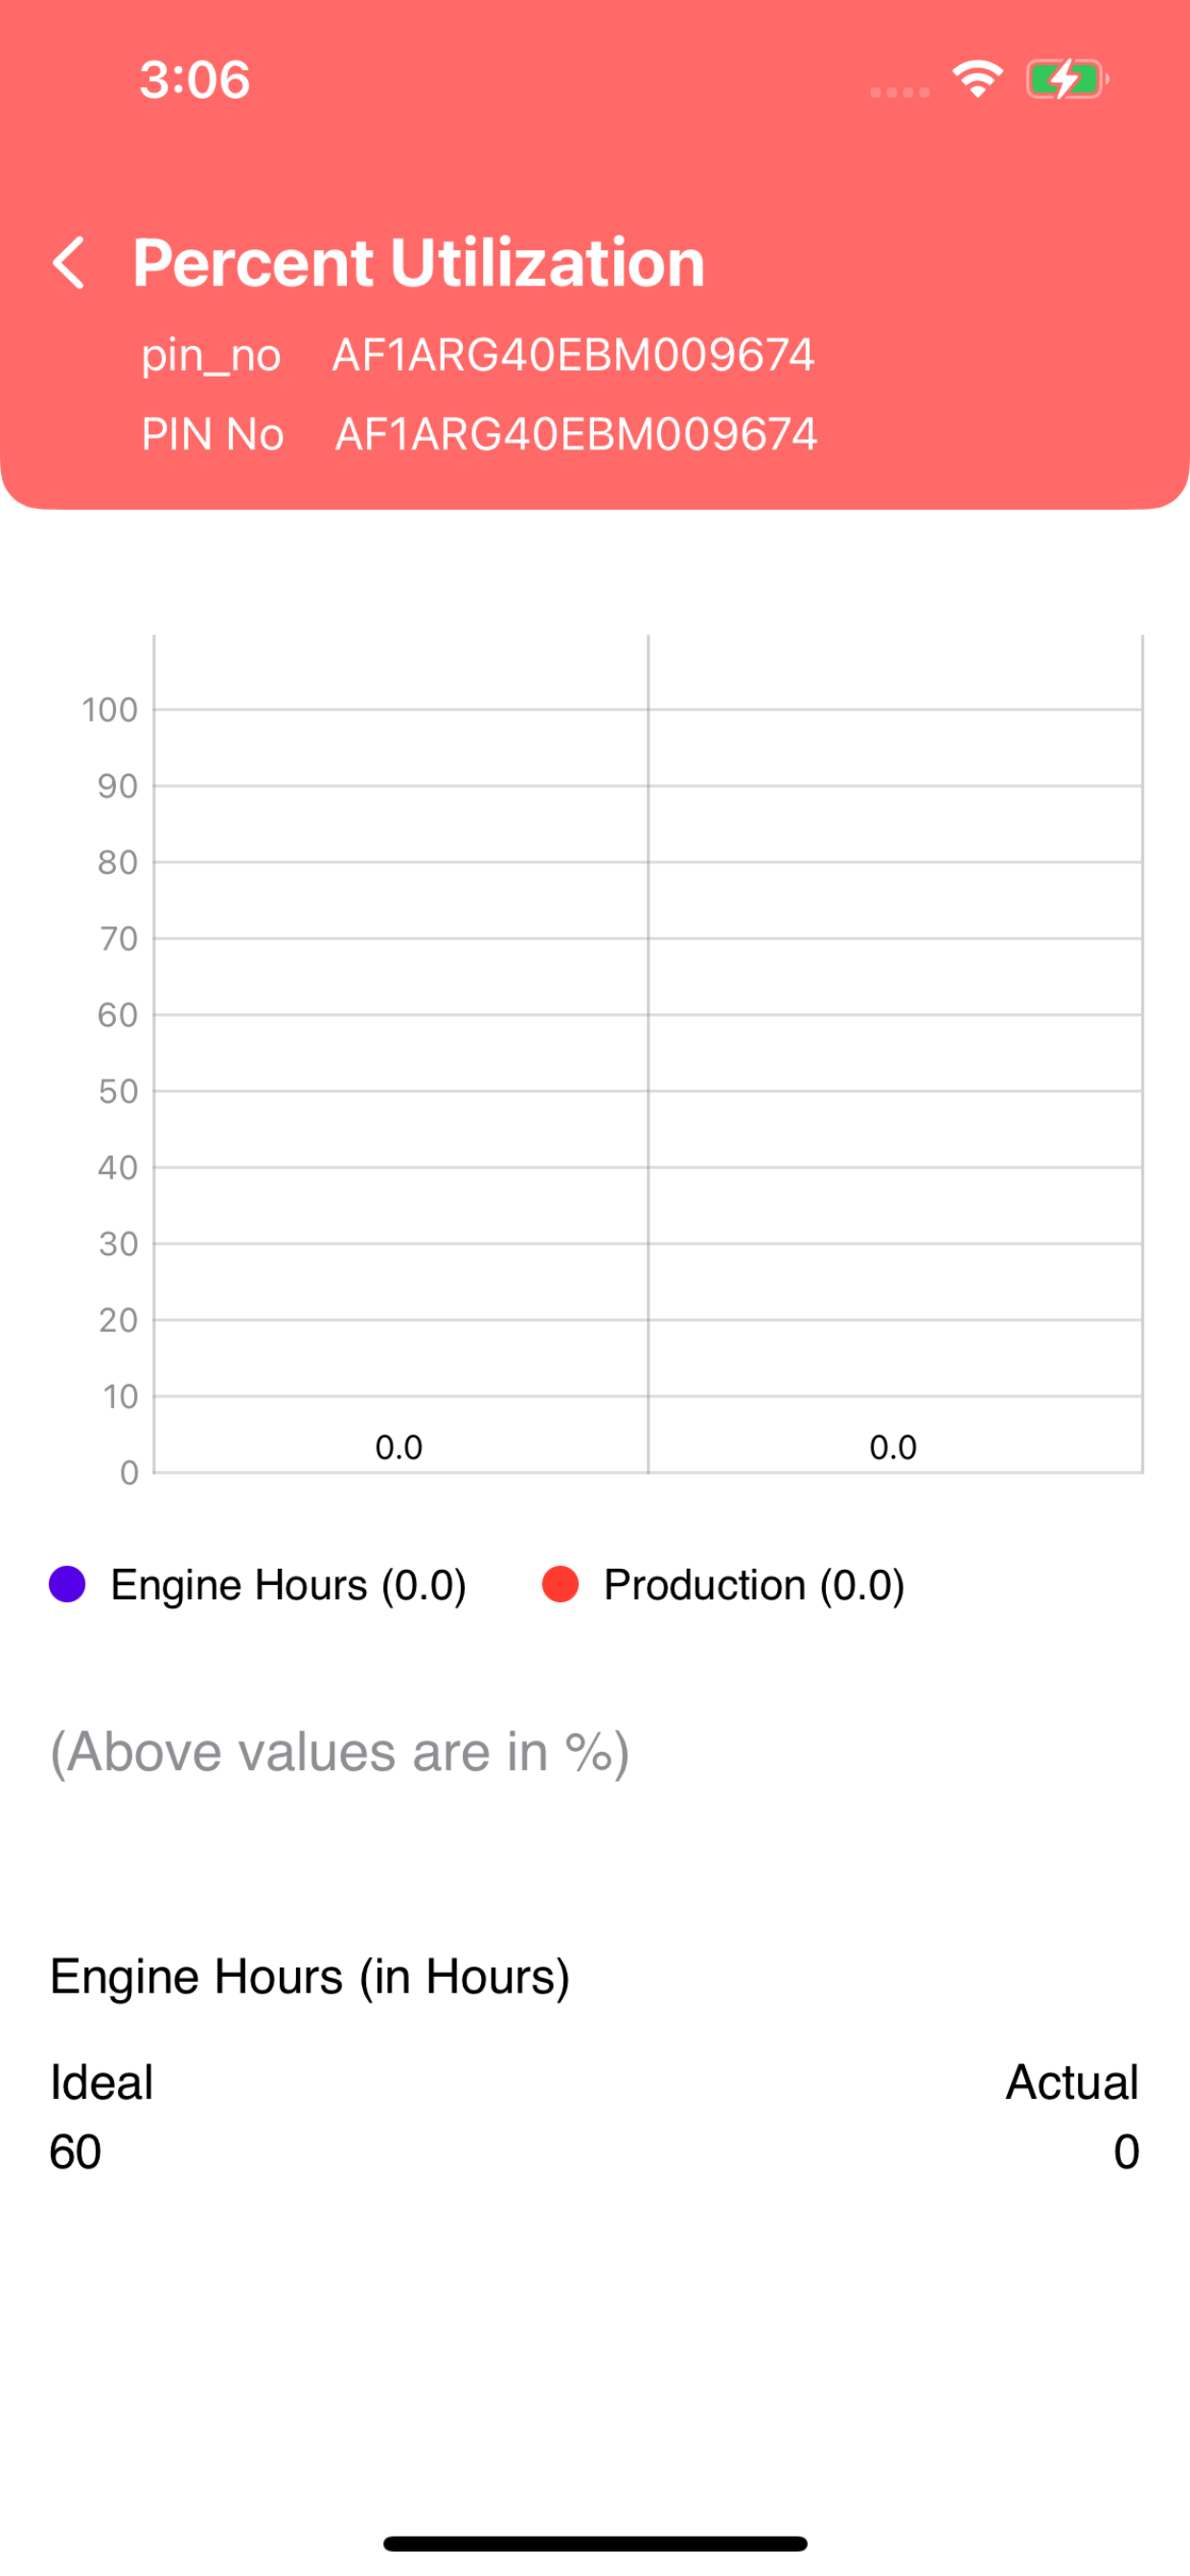Tap the clock showing 3:06

click(x=195, y=80)
